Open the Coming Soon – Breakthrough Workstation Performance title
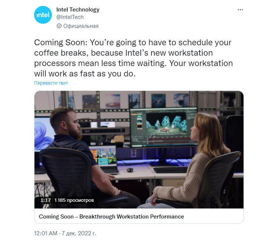278x243 pixels. 111,217
